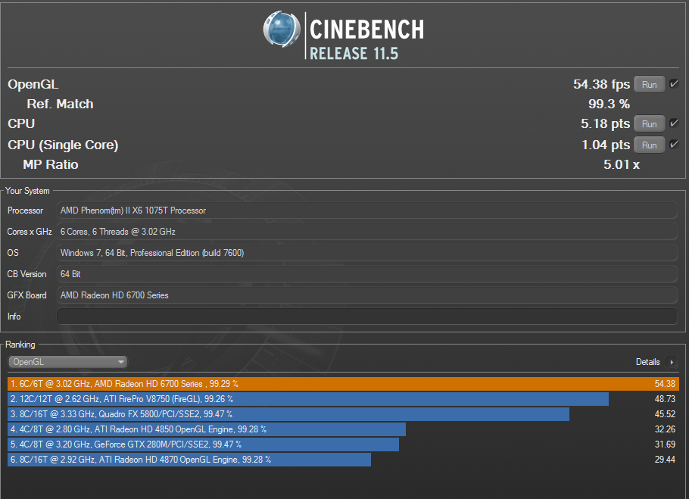This screenshot has width=689, height=499.
Task: Click the Ref. Match label
Action: [60, 104]
